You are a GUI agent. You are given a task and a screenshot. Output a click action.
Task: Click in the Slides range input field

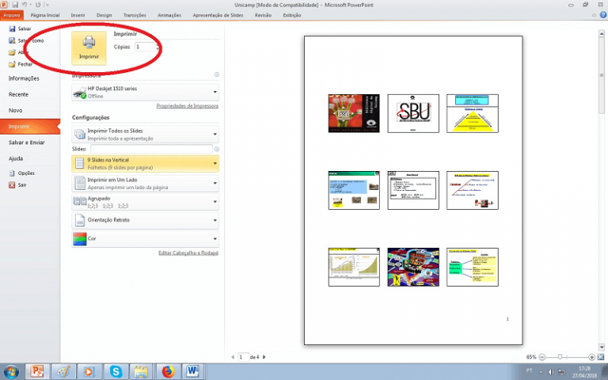pyautogui.click(x=150, y=149)
